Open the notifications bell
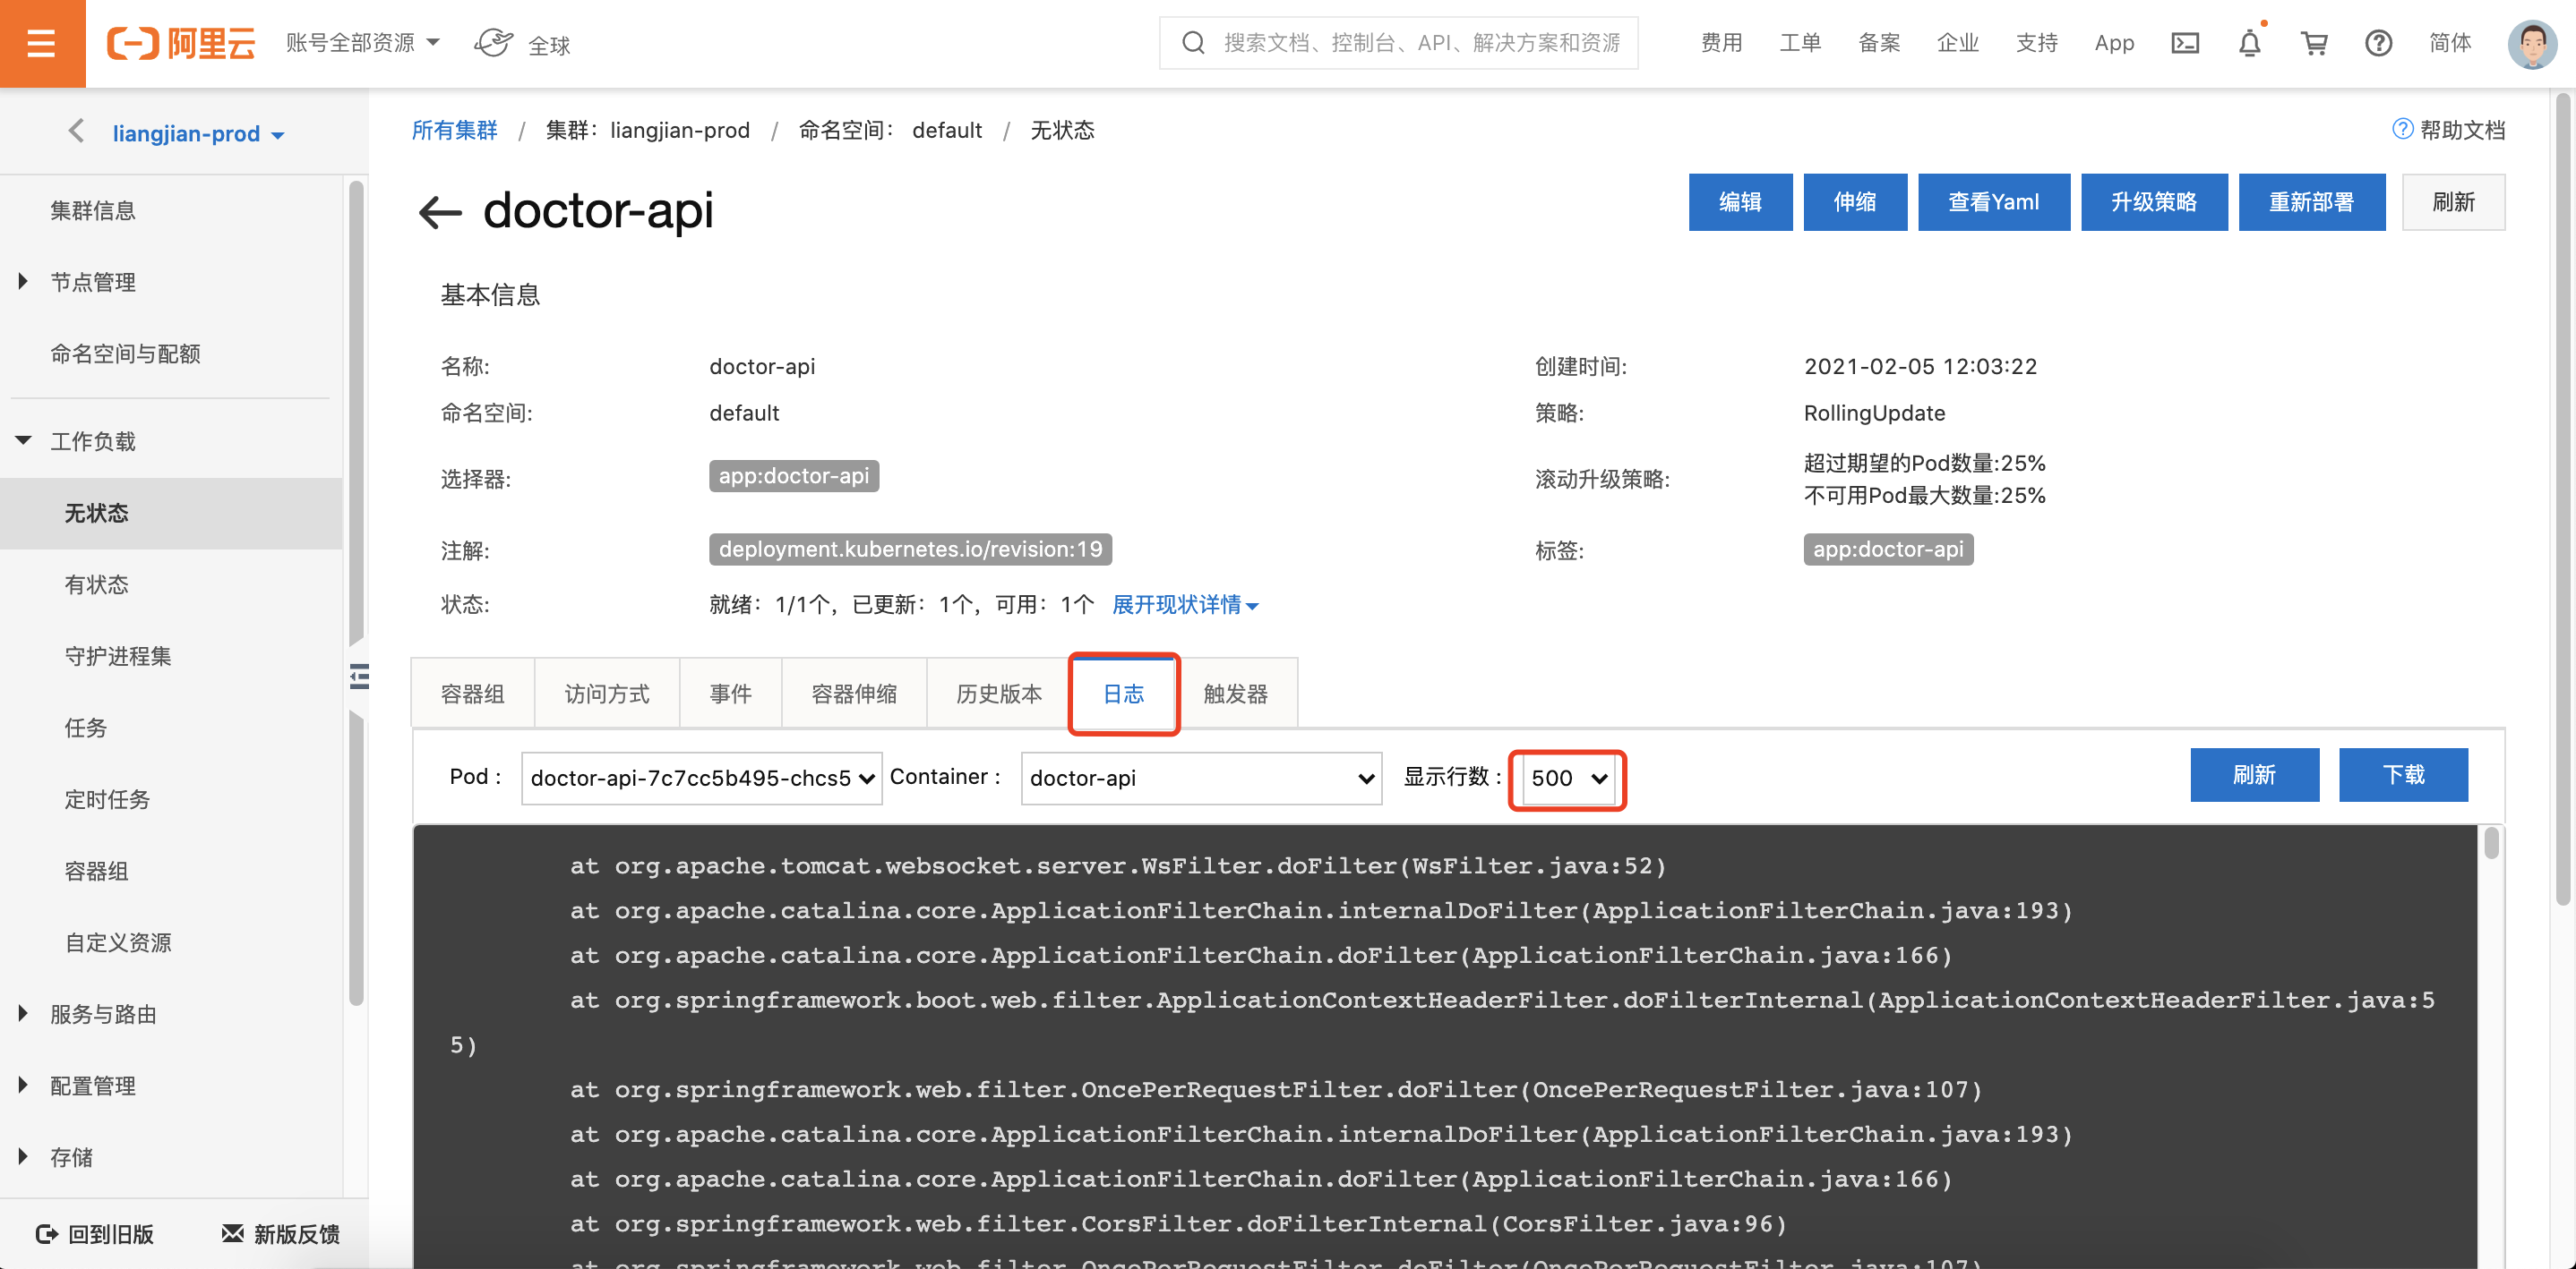Screen dimensions: 2576x1269 point(2249,43)
